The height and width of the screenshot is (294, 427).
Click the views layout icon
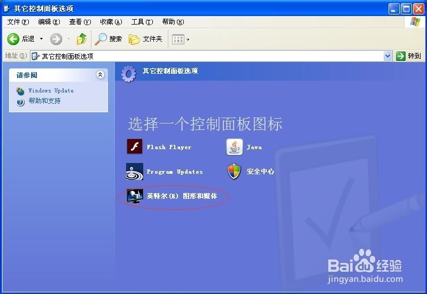coord(178,40)
